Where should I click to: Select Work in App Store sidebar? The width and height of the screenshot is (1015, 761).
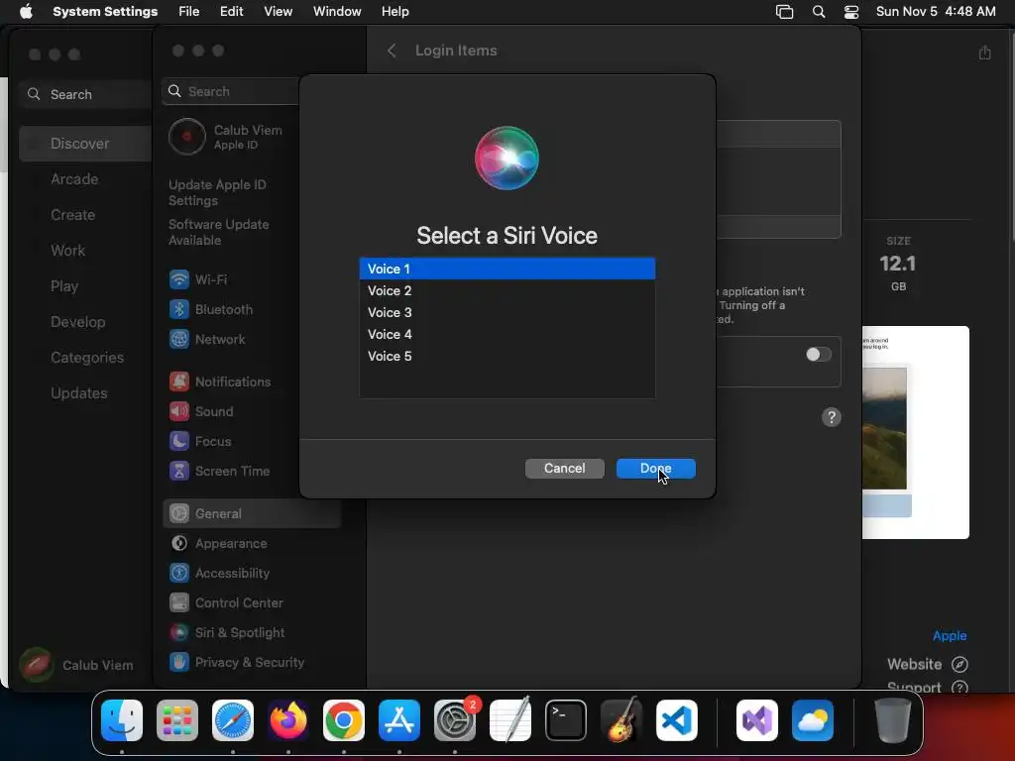68,251
